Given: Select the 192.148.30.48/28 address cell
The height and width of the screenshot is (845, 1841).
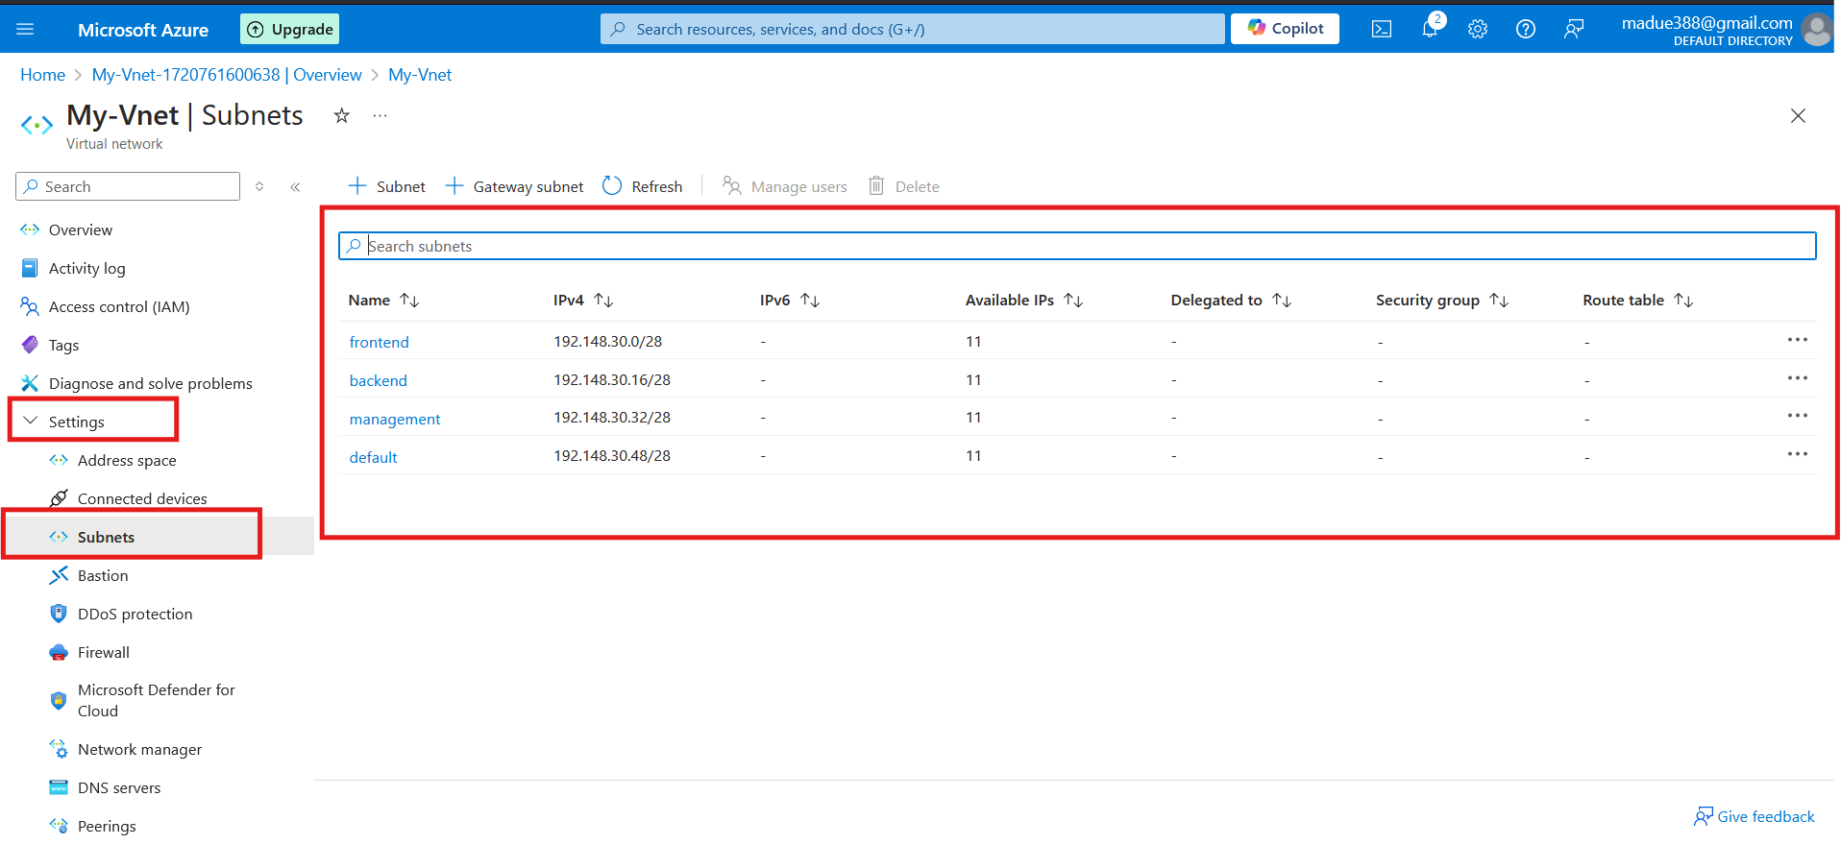Looking at the screenshot, I should (612, 456).
